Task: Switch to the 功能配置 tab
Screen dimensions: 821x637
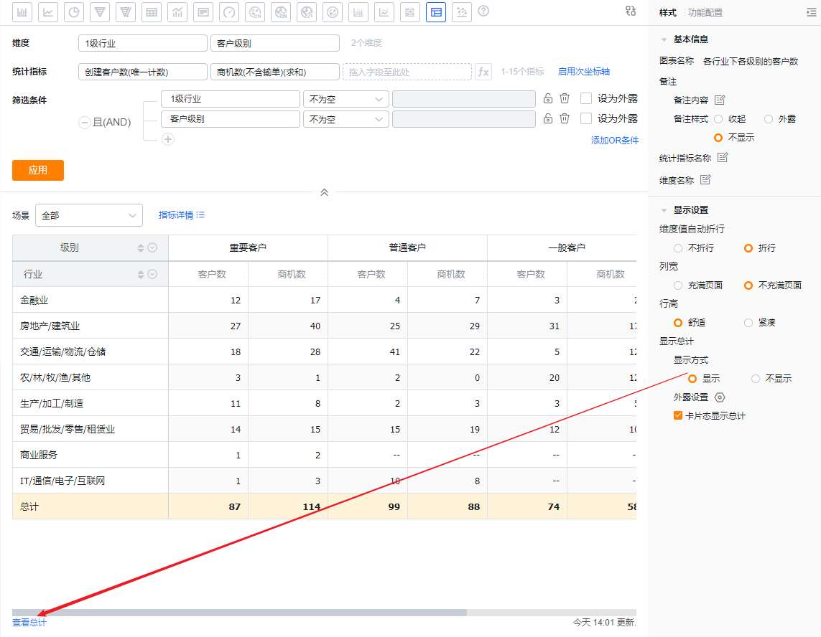Action: point(705,12)
